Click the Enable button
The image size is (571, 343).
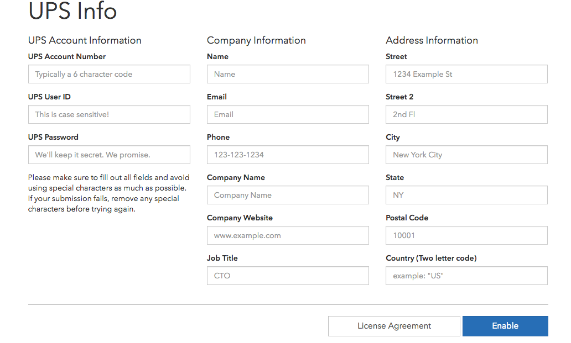505,326
